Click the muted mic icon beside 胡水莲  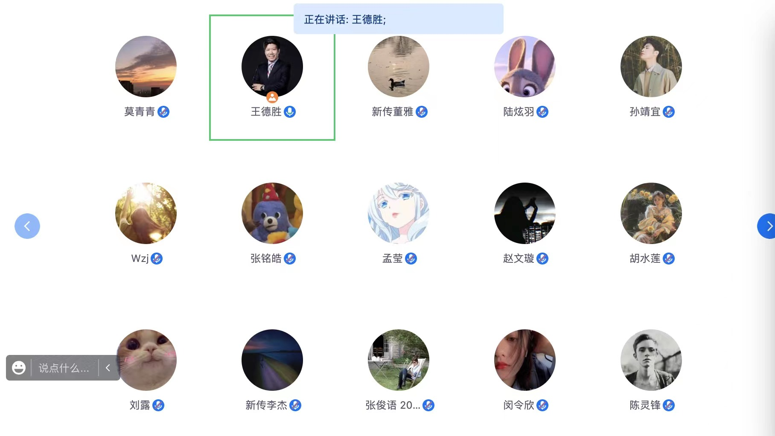(669, 259)
